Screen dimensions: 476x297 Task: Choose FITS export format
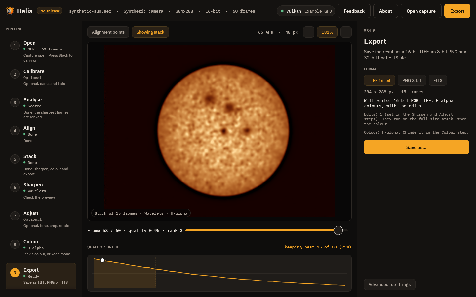pos(438,80)
